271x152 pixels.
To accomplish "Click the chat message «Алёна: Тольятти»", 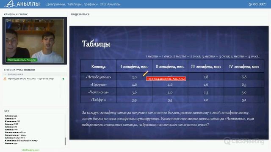I will point(15,138).
